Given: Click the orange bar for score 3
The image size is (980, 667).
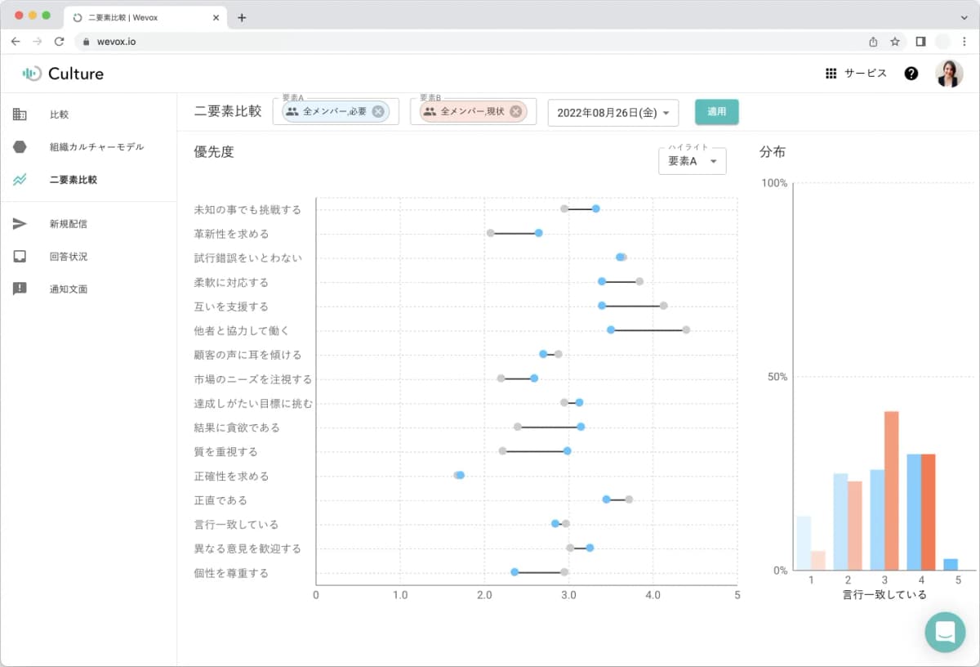Looking at the screenshot, I should point(891,490).
